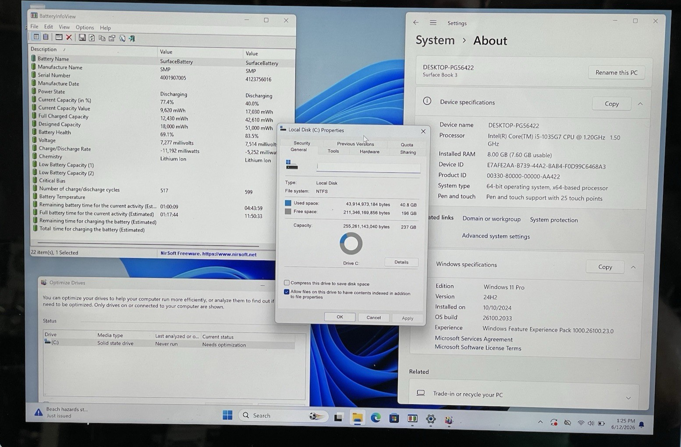Click the Properties icon in BatteryInfoView toolbar
This screenshot has width=681, height=447.
[x=112, y=38]
